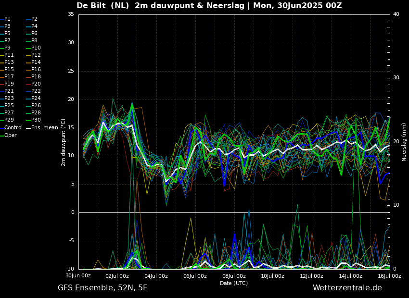409x298 pixels.
Task: Click the -5 value on dewpoint axis
Action: [72, 241]
